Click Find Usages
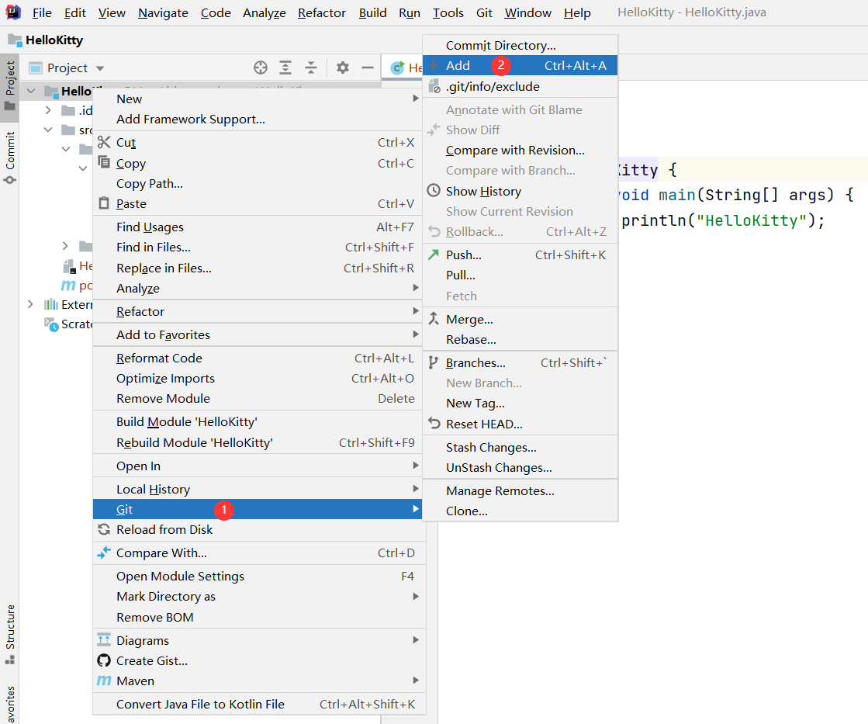868x724 pixels. pyautogui.click(x=259, y=227)
